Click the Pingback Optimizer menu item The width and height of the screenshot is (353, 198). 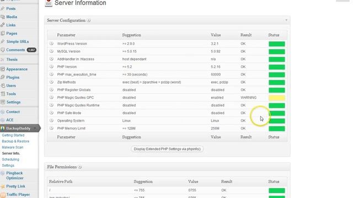15,175
